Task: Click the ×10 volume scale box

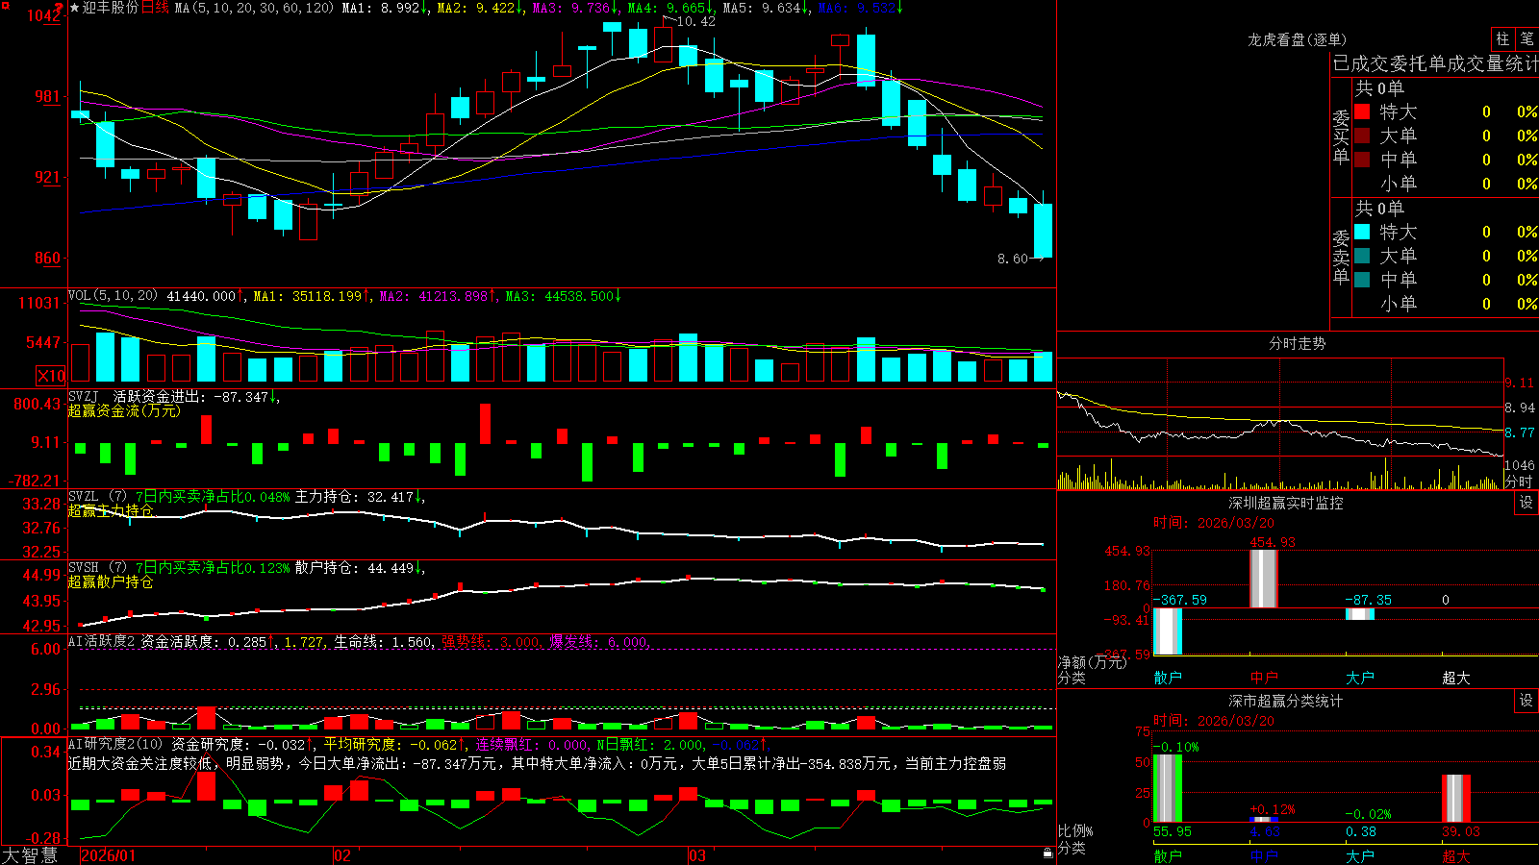Action: point(51,376)
